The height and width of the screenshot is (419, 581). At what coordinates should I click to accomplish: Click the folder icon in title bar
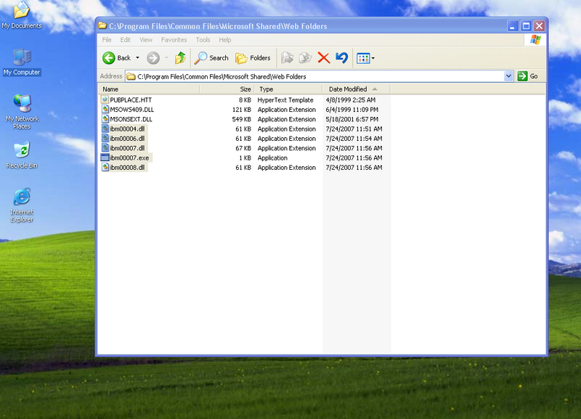(102, 26)
